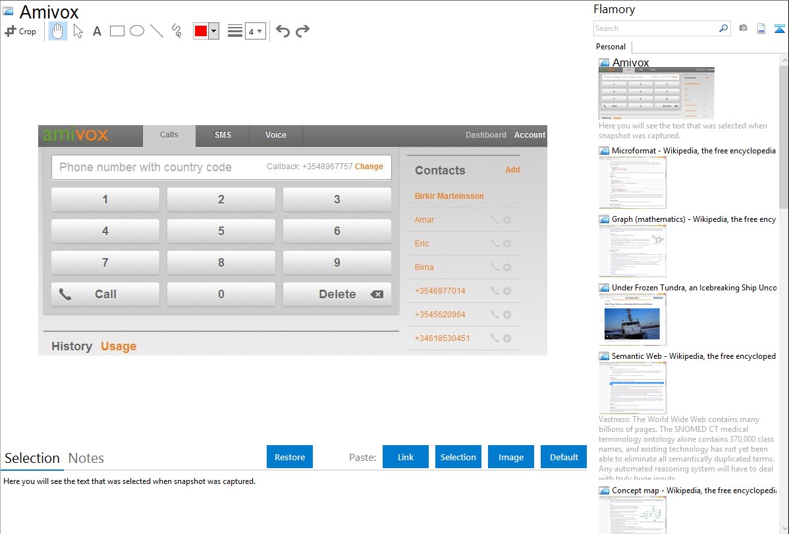Click the Paste Link button
The width and height of the screenshot is (789, 534).
tap(406, 457)
